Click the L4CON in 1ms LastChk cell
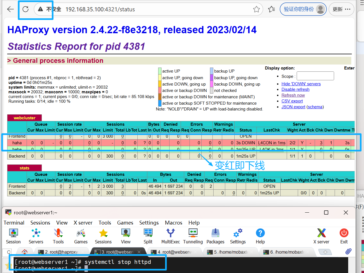364x273 pixels. pyautogui.click(x=272, y=143)
